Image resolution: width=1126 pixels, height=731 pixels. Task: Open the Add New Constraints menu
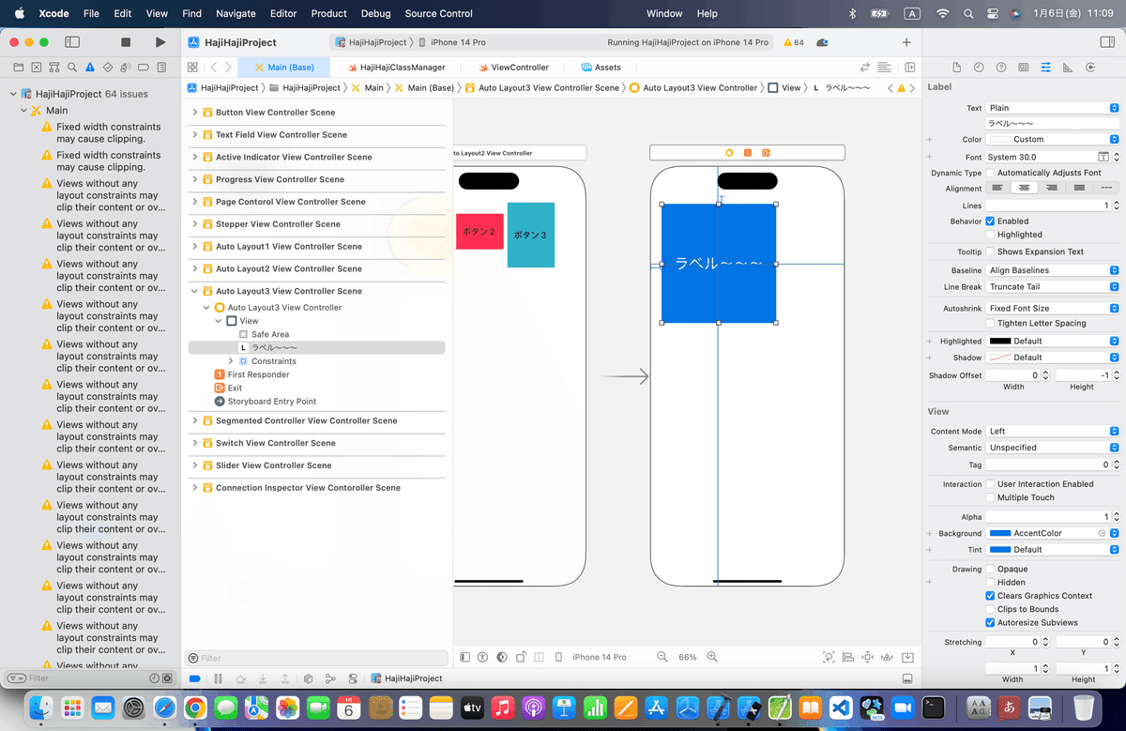[868, 657]
